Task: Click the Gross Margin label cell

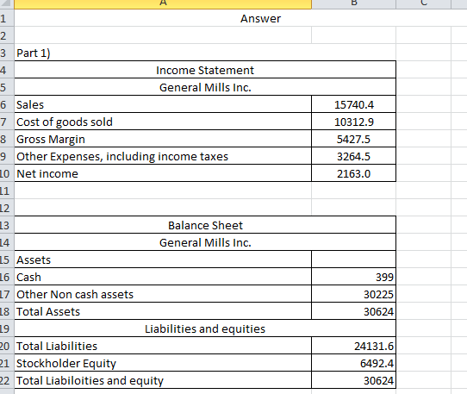Action: point(163,139)
